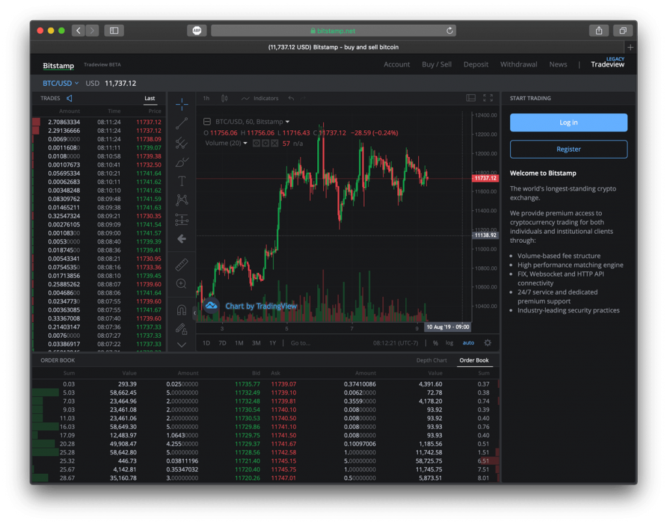The height and width of the screenshot is (524, 667).
Task: Expand more chart tools chevron
Action: pos(182,344)
